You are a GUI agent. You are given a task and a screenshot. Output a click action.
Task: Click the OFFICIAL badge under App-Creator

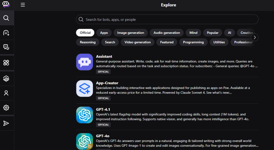[103, 98]
